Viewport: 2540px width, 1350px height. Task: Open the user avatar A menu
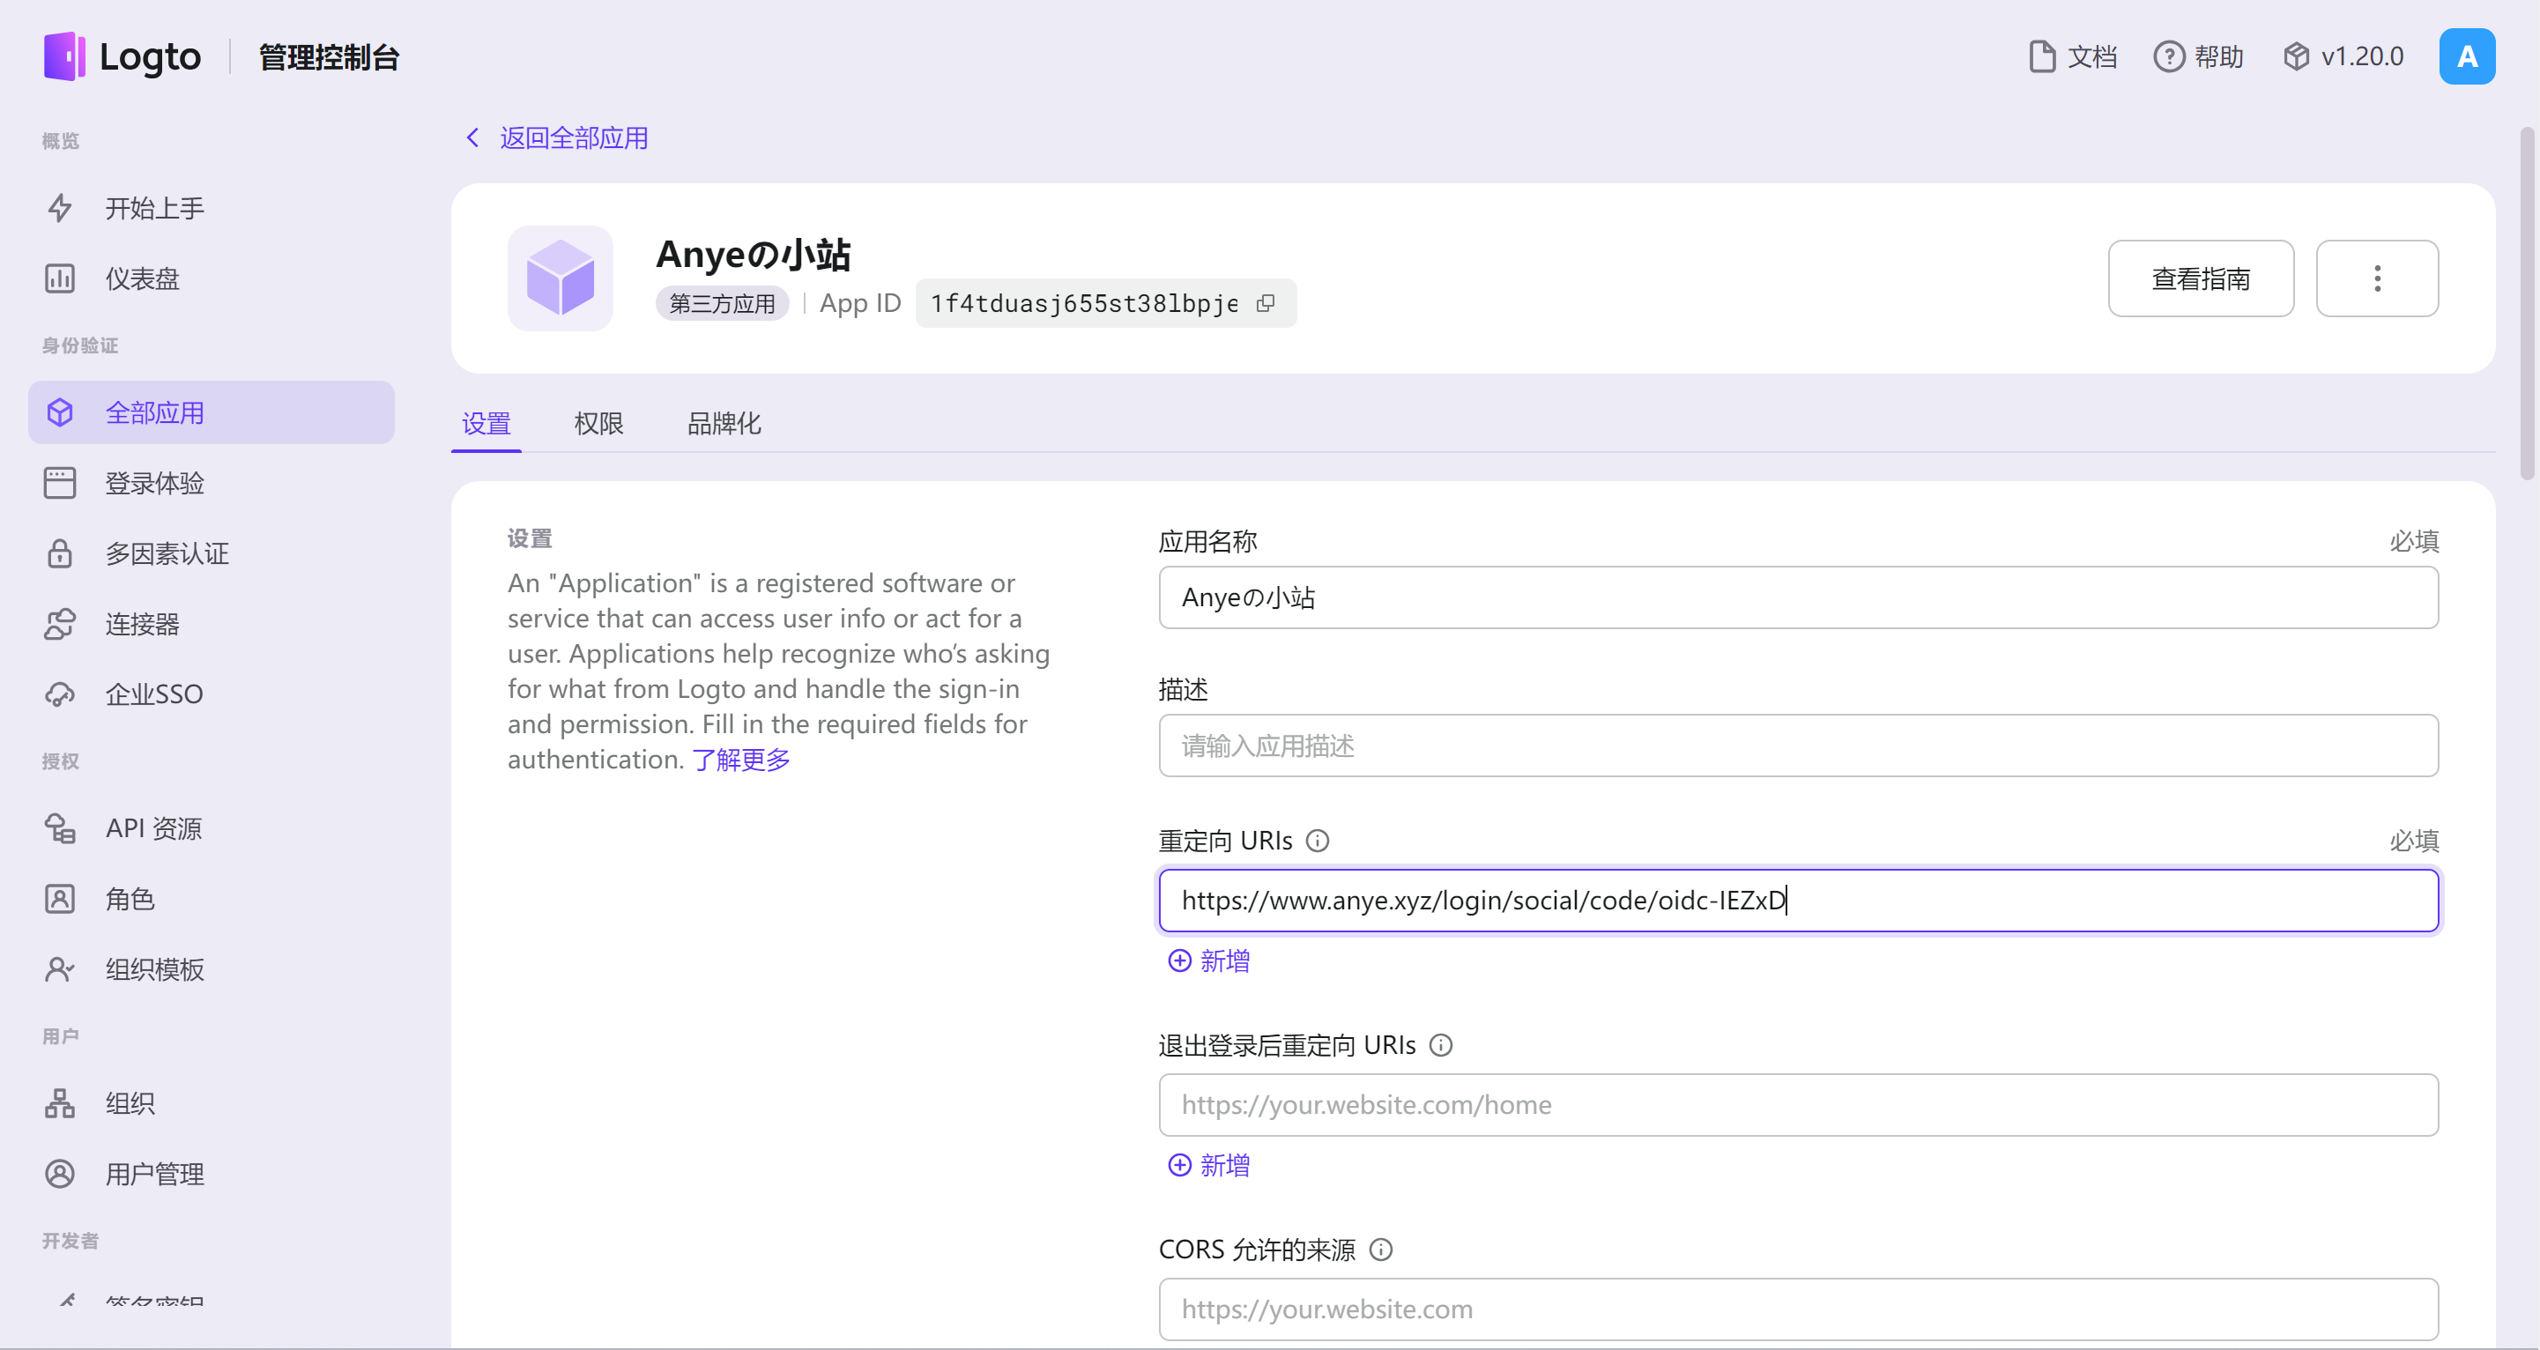click(x=2466, y=57)
